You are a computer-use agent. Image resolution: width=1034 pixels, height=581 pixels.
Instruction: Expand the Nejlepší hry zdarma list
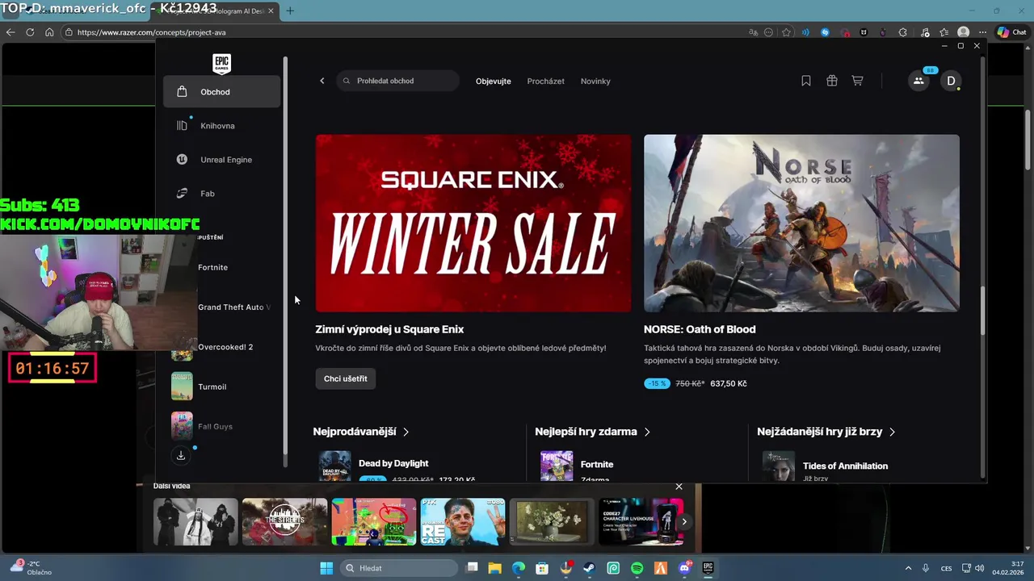(x=593, y=432)
